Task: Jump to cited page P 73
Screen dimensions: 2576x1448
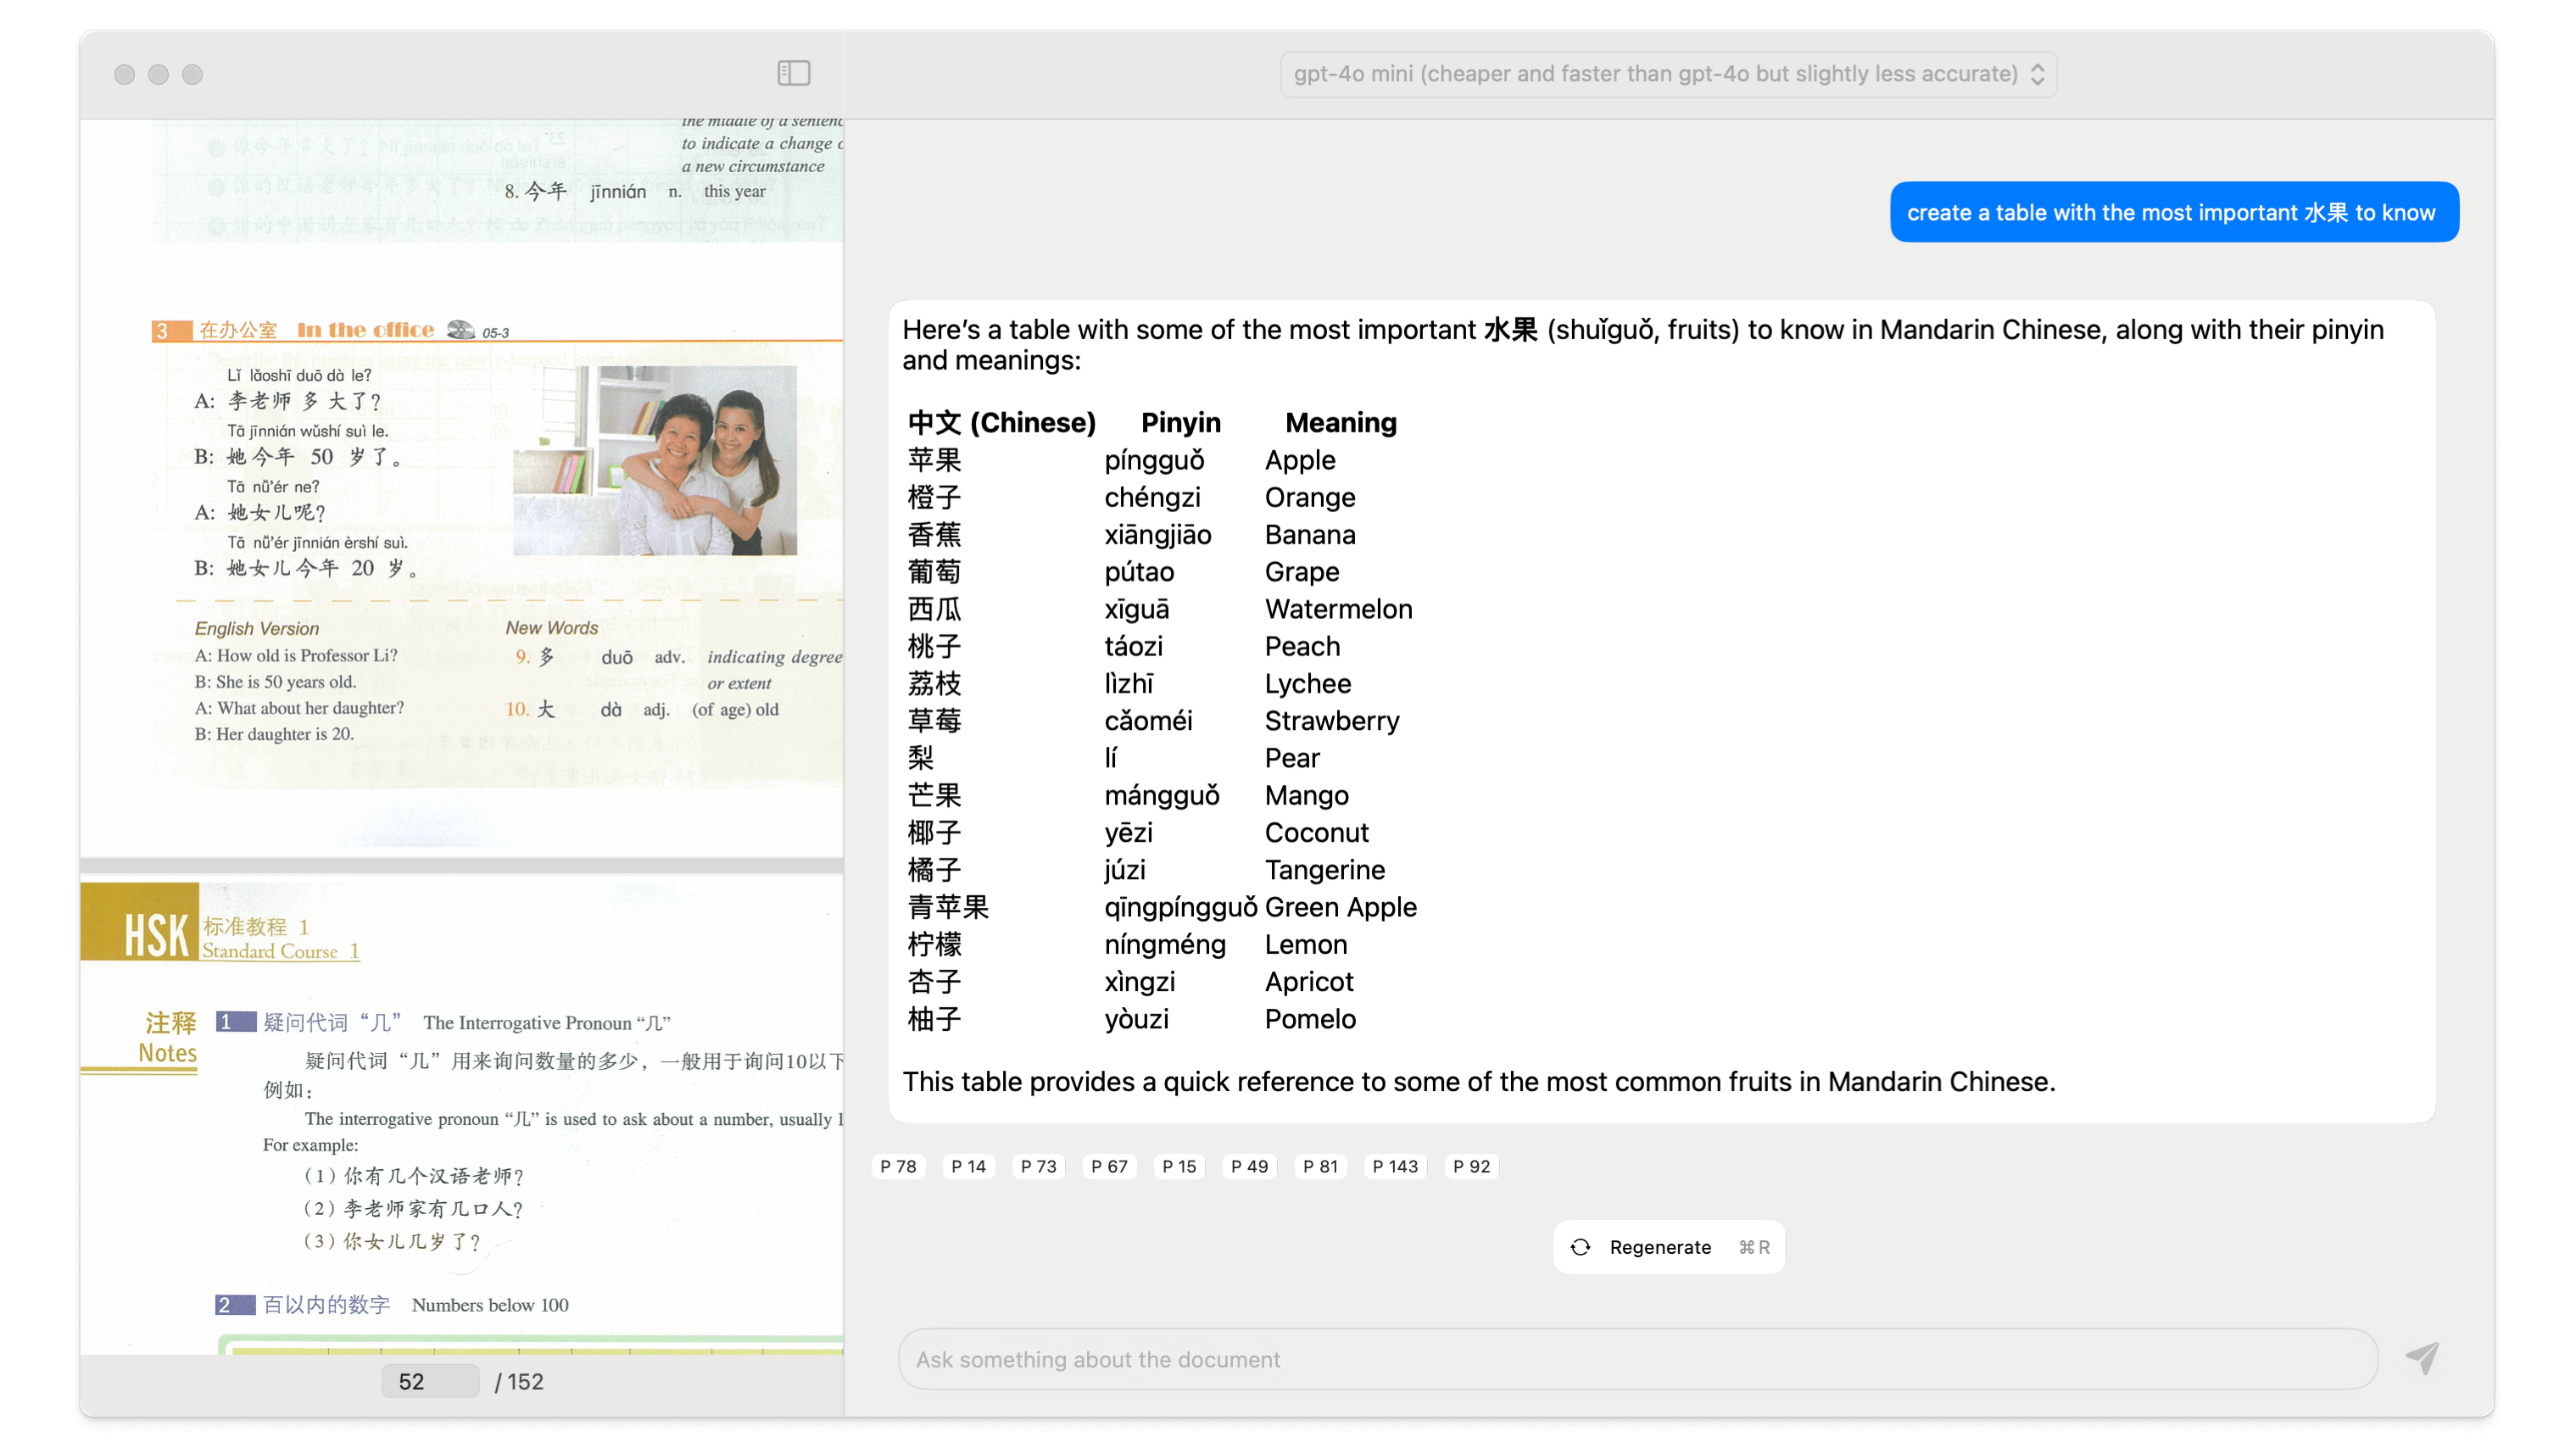Action: (1037, 1166)
